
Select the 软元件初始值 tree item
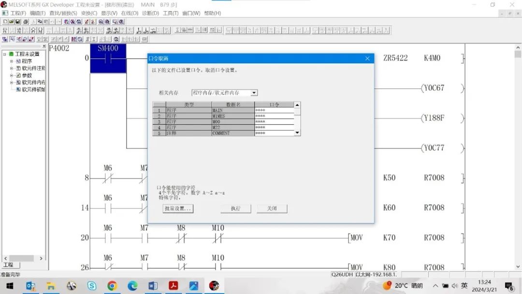point(33,89)
